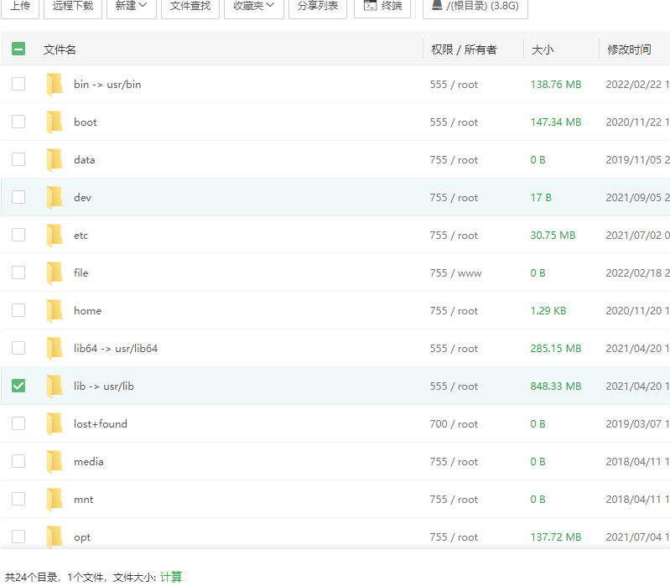Click the 权限 / 所有者 column header

tap(464, 49)
